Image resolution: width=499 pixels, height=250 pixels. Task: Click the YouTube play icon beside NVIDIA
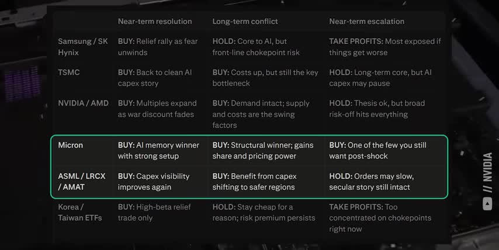[487, 204]
